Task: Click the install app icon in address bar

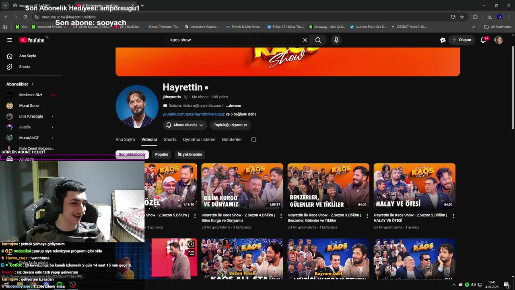Action: tap(453, 17)
